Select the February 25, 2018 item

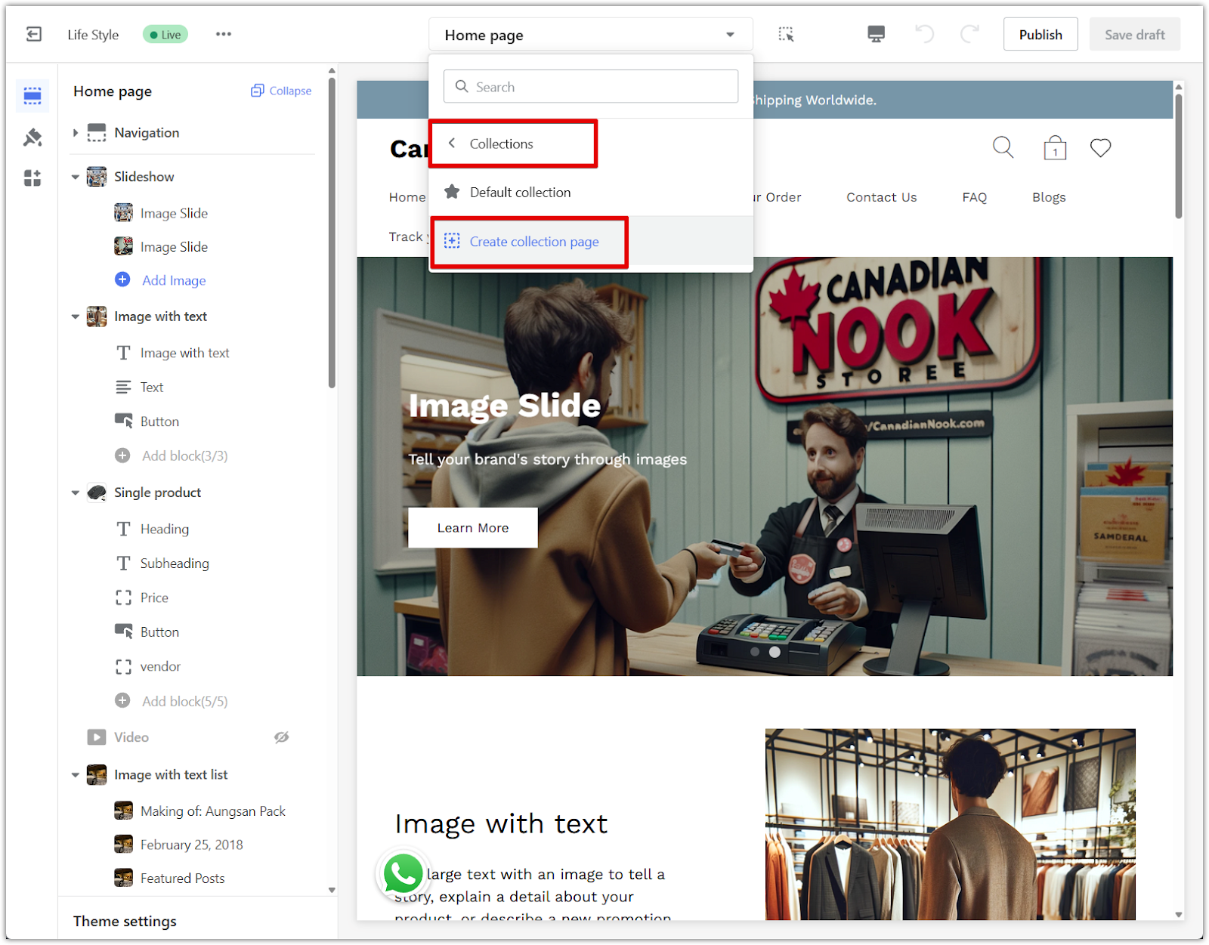(192, 845)
